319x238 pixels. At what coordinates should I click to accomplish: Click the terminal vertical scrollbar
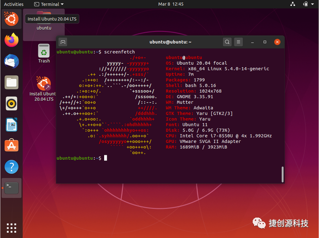click(x=283, y=174)
